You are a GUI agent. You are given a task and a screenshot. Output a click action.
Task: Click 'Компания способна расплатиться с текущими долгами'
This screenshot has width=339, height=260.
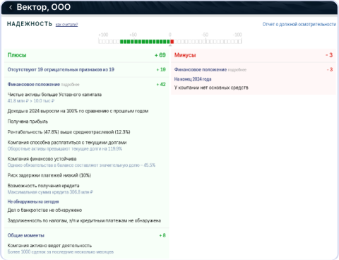point(67,143)
